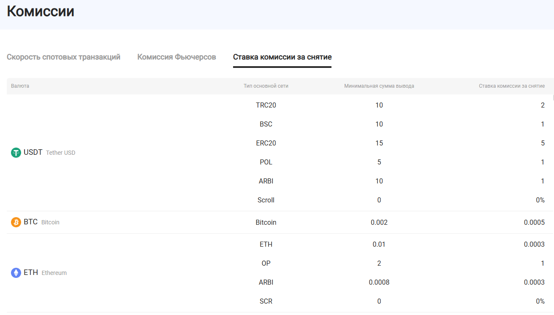554x315 pixels.
Task: Select the TRC20 network row
Action: coord(266,105)
